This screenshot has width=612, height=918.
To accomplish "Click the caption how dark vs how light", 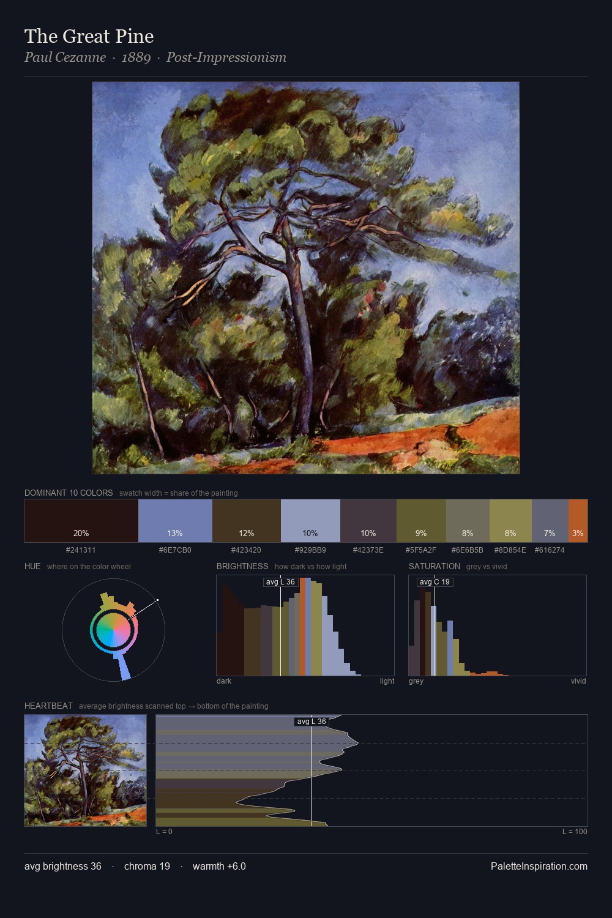I will click(x=311, y=567).
